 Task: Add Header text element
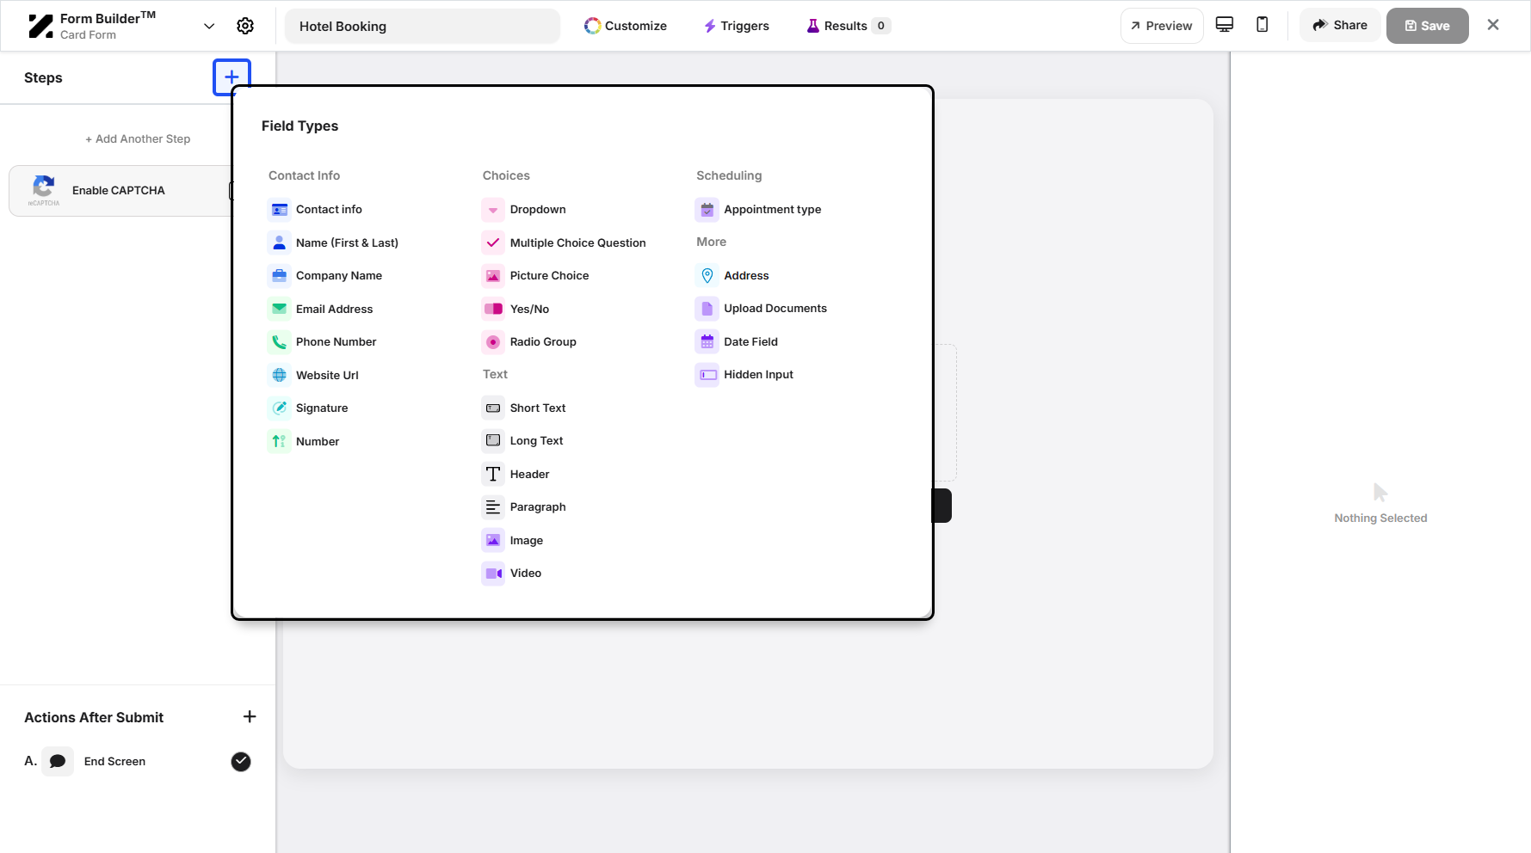coord(515,474)
